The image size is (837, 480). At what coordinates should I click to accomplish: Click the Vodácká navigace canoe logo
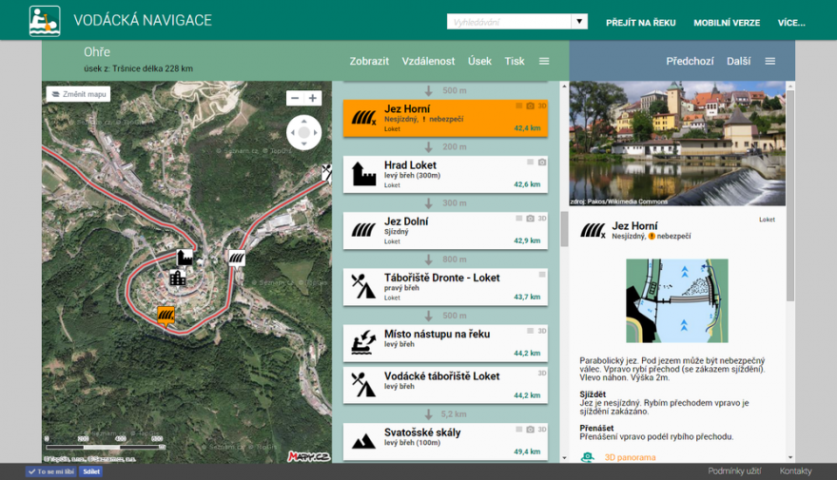tap(44, 20)
